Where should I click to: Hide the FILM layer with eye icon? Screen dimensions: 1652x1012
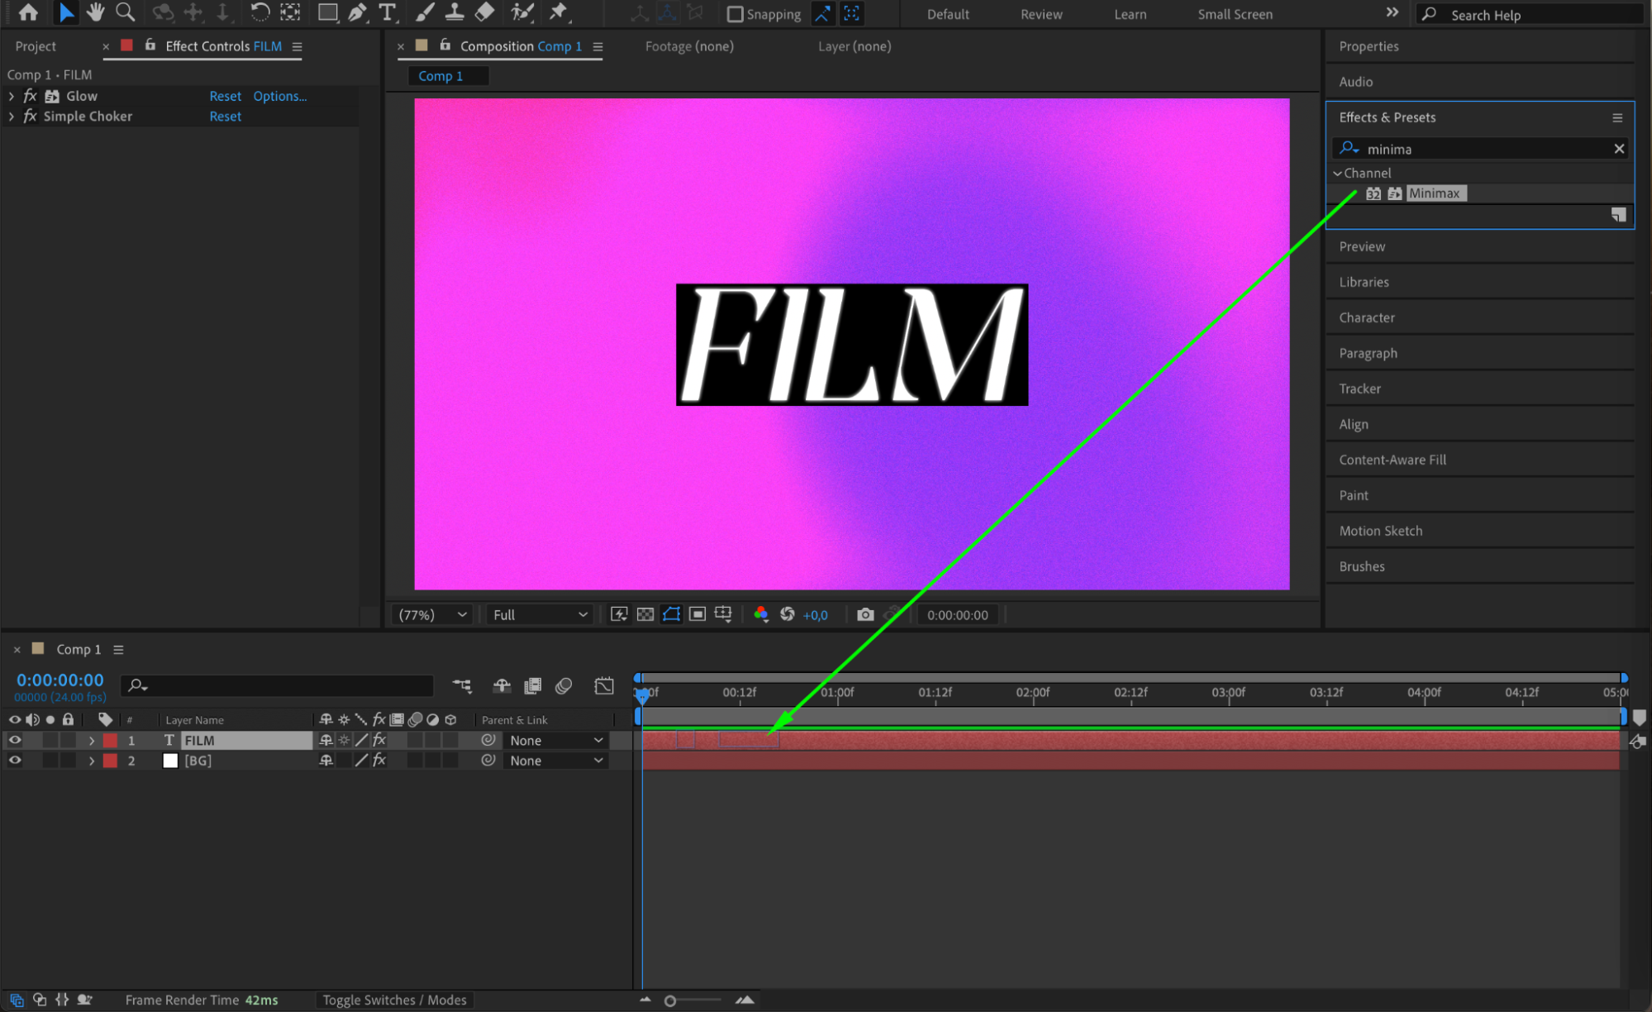point(15,740)
